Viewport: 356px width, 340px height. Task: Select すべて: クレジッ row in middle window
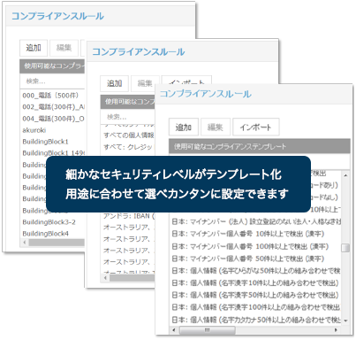pyautogui.click(x=128, y=147)
